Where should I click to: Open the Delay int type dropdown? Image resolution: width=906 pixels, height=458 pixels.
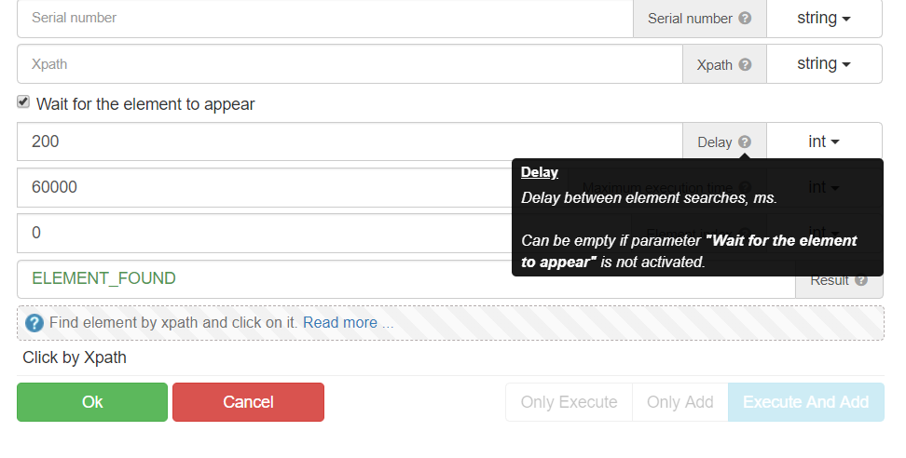(823, 141)
